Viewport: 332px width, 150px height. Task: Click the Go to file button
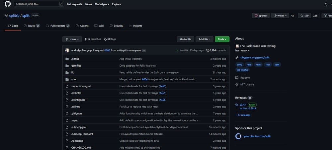(185, 39)
